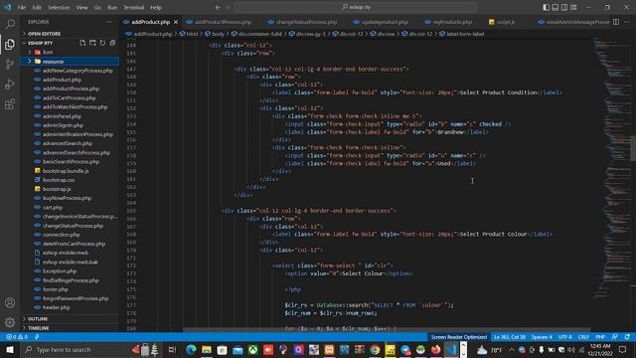Click Screen Reader Optimized status item
This screenshot has width=636, height=358.
459,337
